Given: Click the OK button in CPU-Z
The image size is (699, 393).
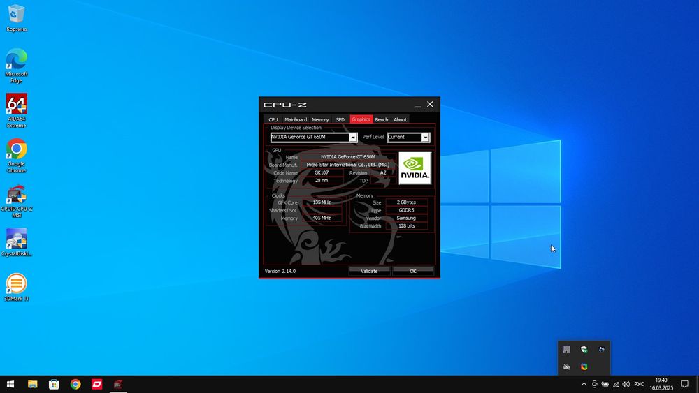Looking at the screenshot, I should tap(413, 271).
